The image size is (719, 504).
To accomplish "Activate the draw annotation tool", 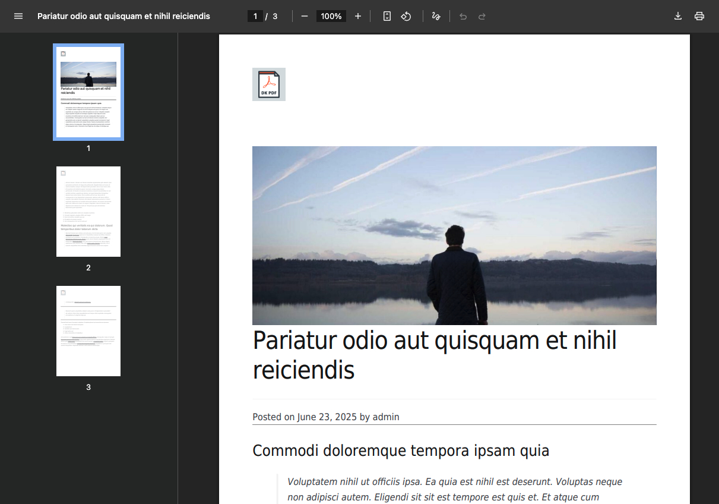I will [436, 16].
